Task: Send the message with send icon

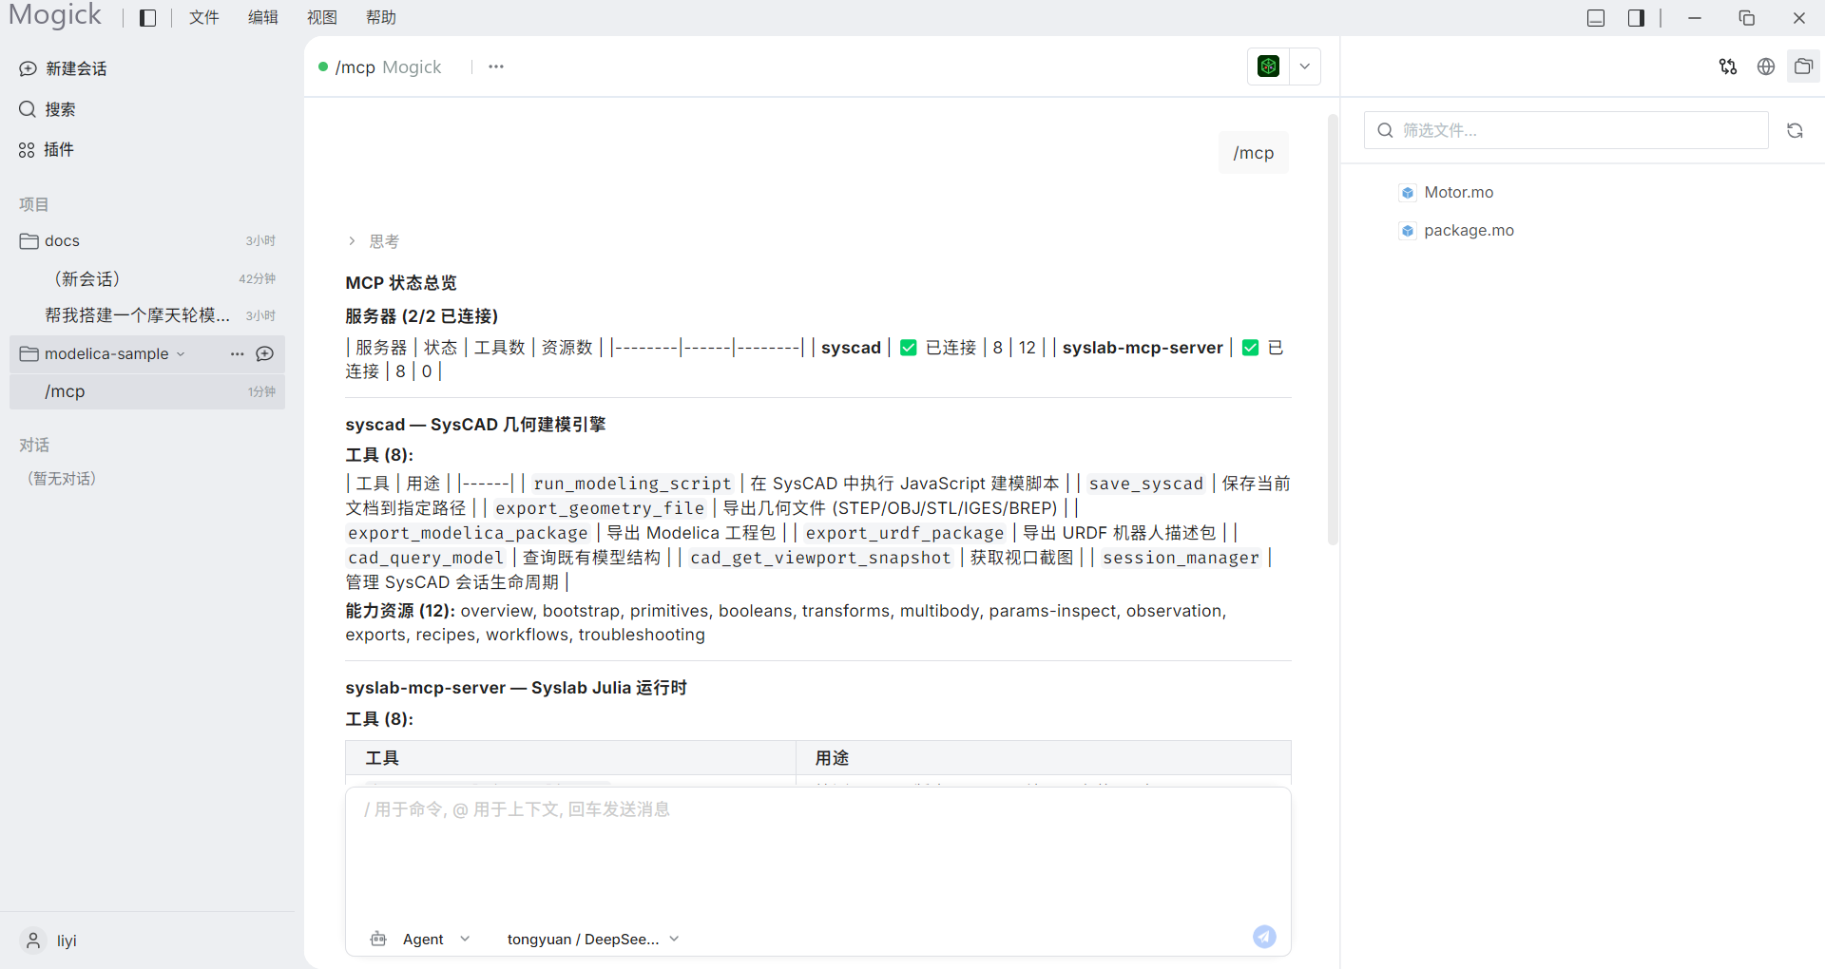Action: point(1264,937)
